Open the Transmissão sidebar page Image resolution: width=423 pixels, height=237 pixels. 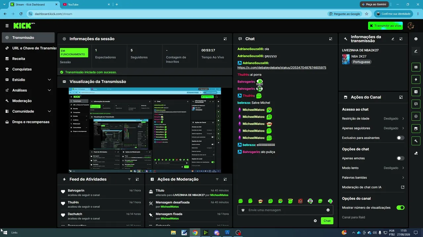coord(28,38)
